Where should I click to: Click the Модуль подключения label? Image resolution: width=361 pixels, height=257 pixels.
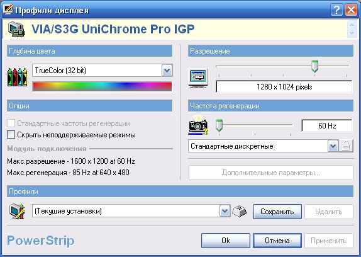pos(47,149)
